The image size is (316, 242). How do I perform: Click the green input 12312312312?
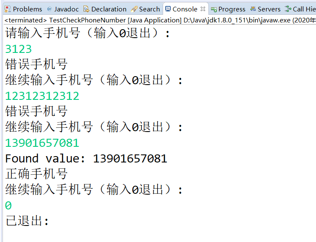pos(42,96)
